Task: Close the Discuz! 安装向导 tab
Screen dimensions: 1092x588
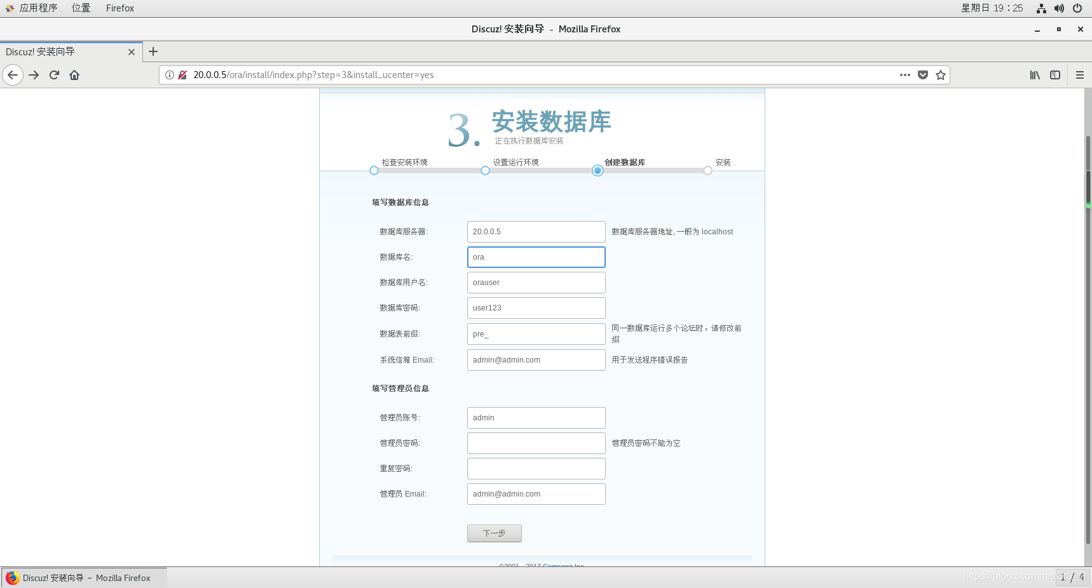Action: (132, 52)
